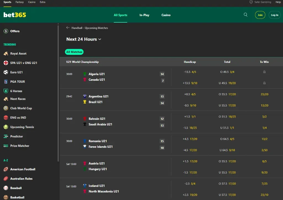Screen dimensions: 283x200
Task: Open the PGA TOUR icon
Action: click(6, 82)
